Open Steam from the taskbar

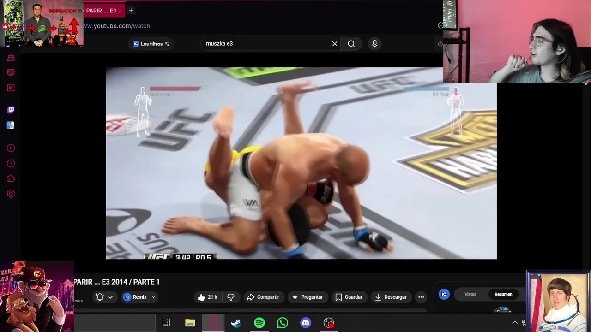pyautogui.click(x=236, y=323)
